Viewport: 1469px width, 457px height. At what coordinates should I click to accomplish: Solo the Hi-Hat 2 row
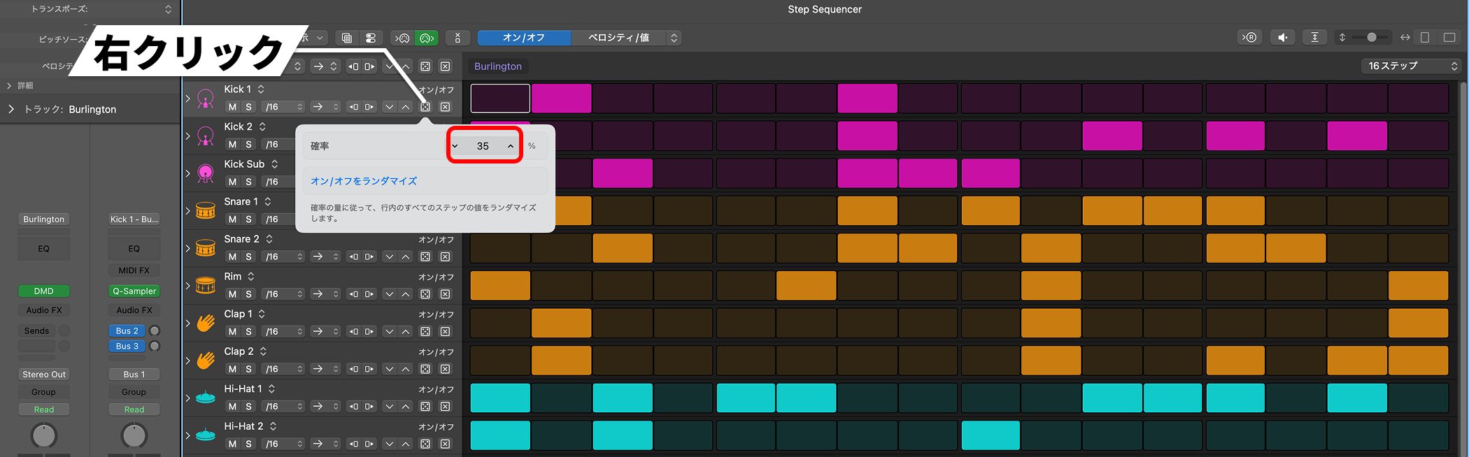[248, 444]
